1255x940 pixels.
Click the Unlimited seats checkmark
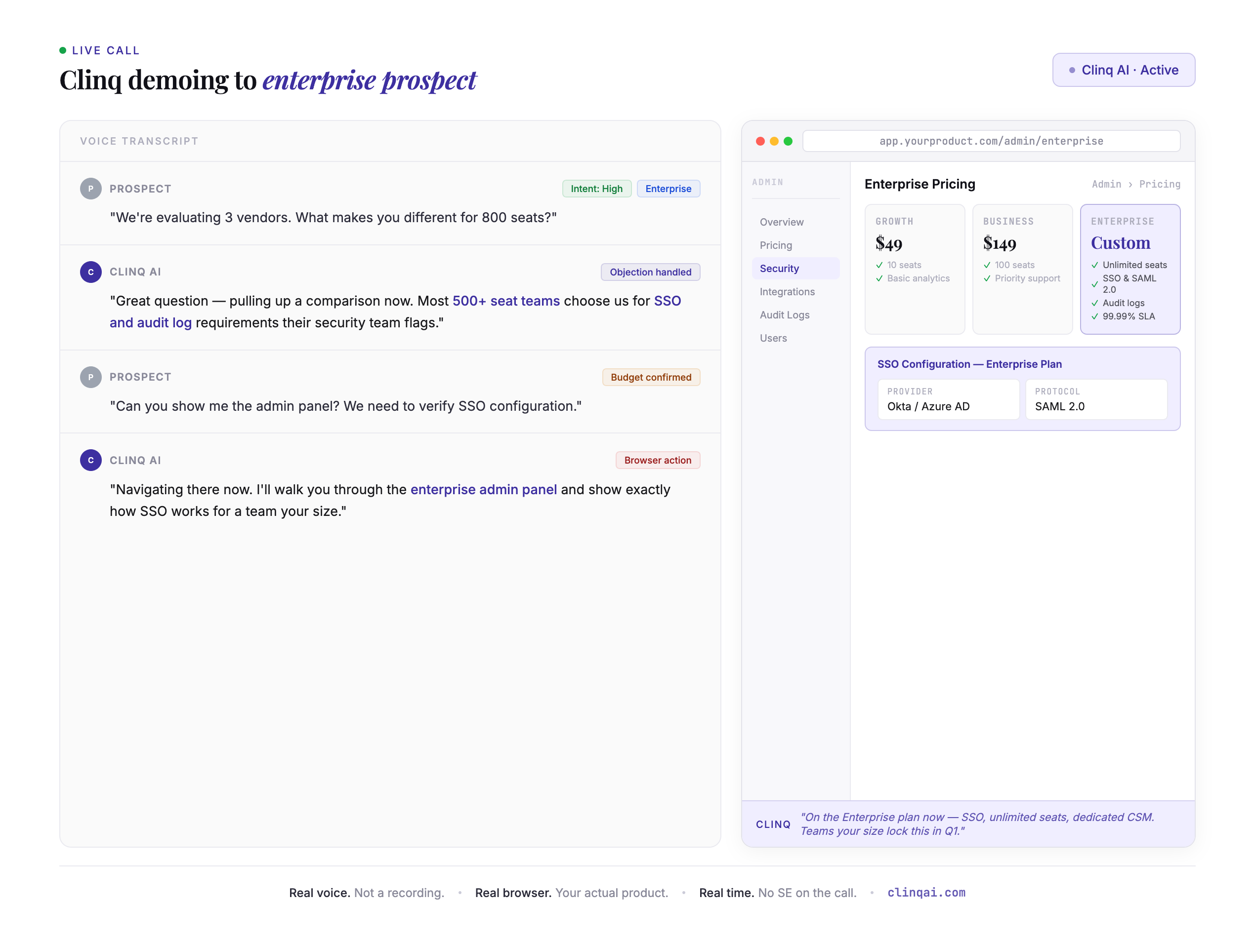coord(1094,265)
